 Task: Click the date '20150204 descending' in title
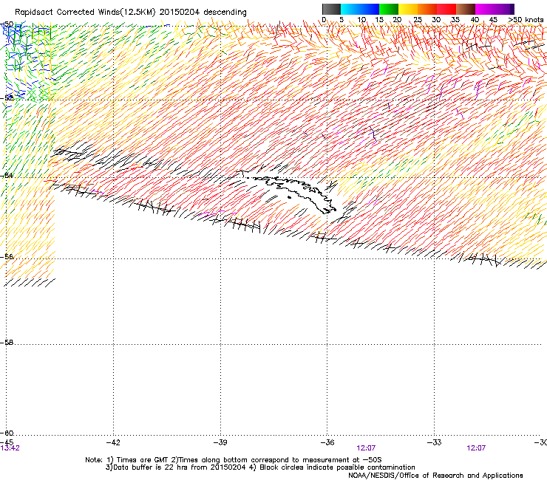pos(203,12)
